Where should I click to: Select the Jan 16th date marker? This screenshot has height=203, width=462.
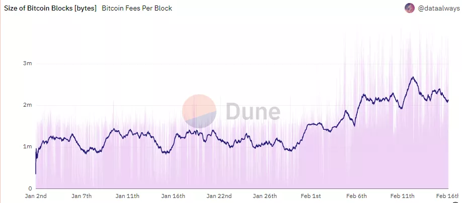click(174, 195)
